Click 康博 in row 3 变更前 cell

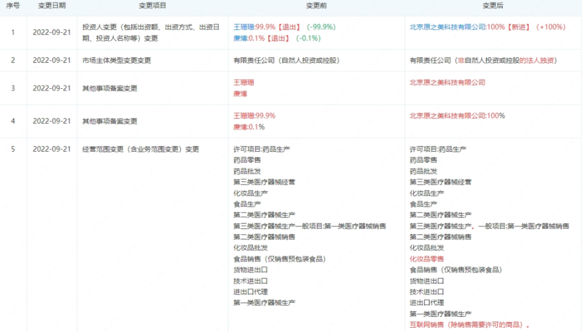(x=241, y=94)
